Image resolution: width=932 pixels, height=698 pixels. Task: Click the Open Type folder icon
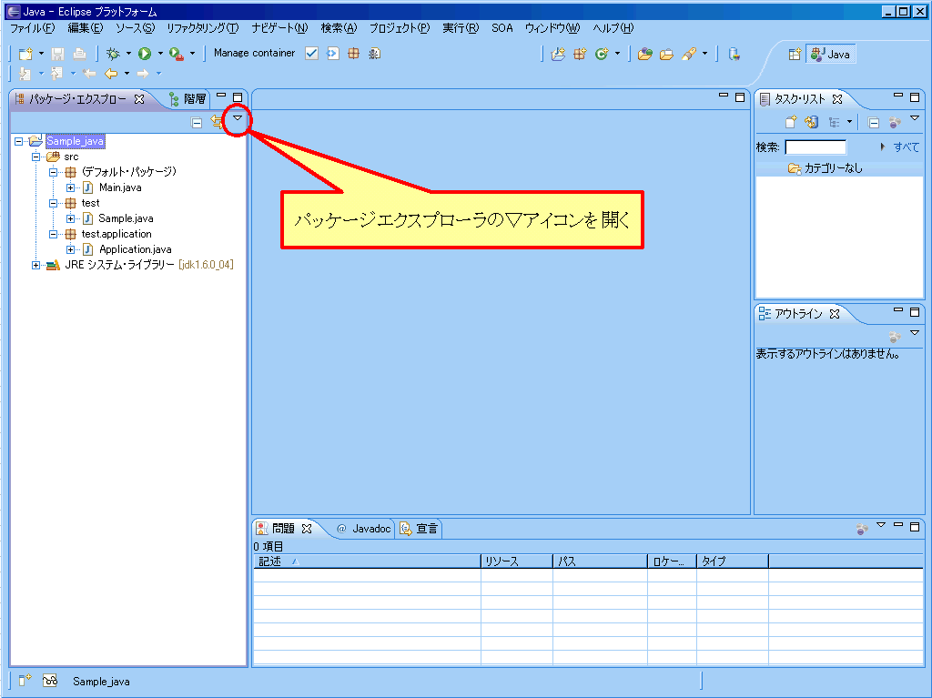click(x=645, y=54)
